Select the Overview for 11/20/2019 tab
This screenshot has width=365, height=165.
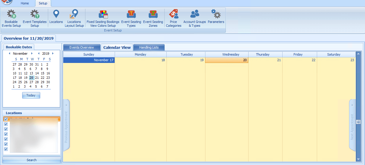pos(28,39)
